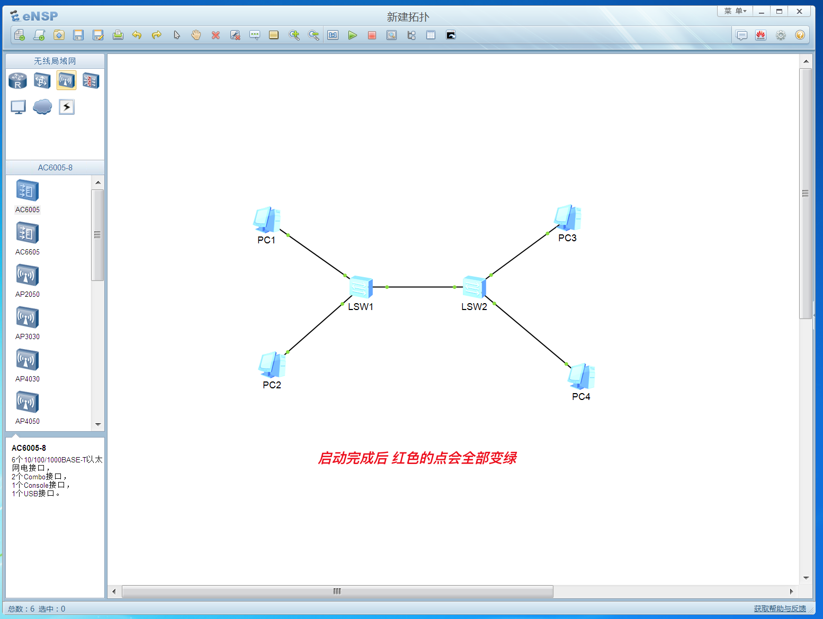Open the router device category
Screen dimensions: 823x619
pos(17,80)
